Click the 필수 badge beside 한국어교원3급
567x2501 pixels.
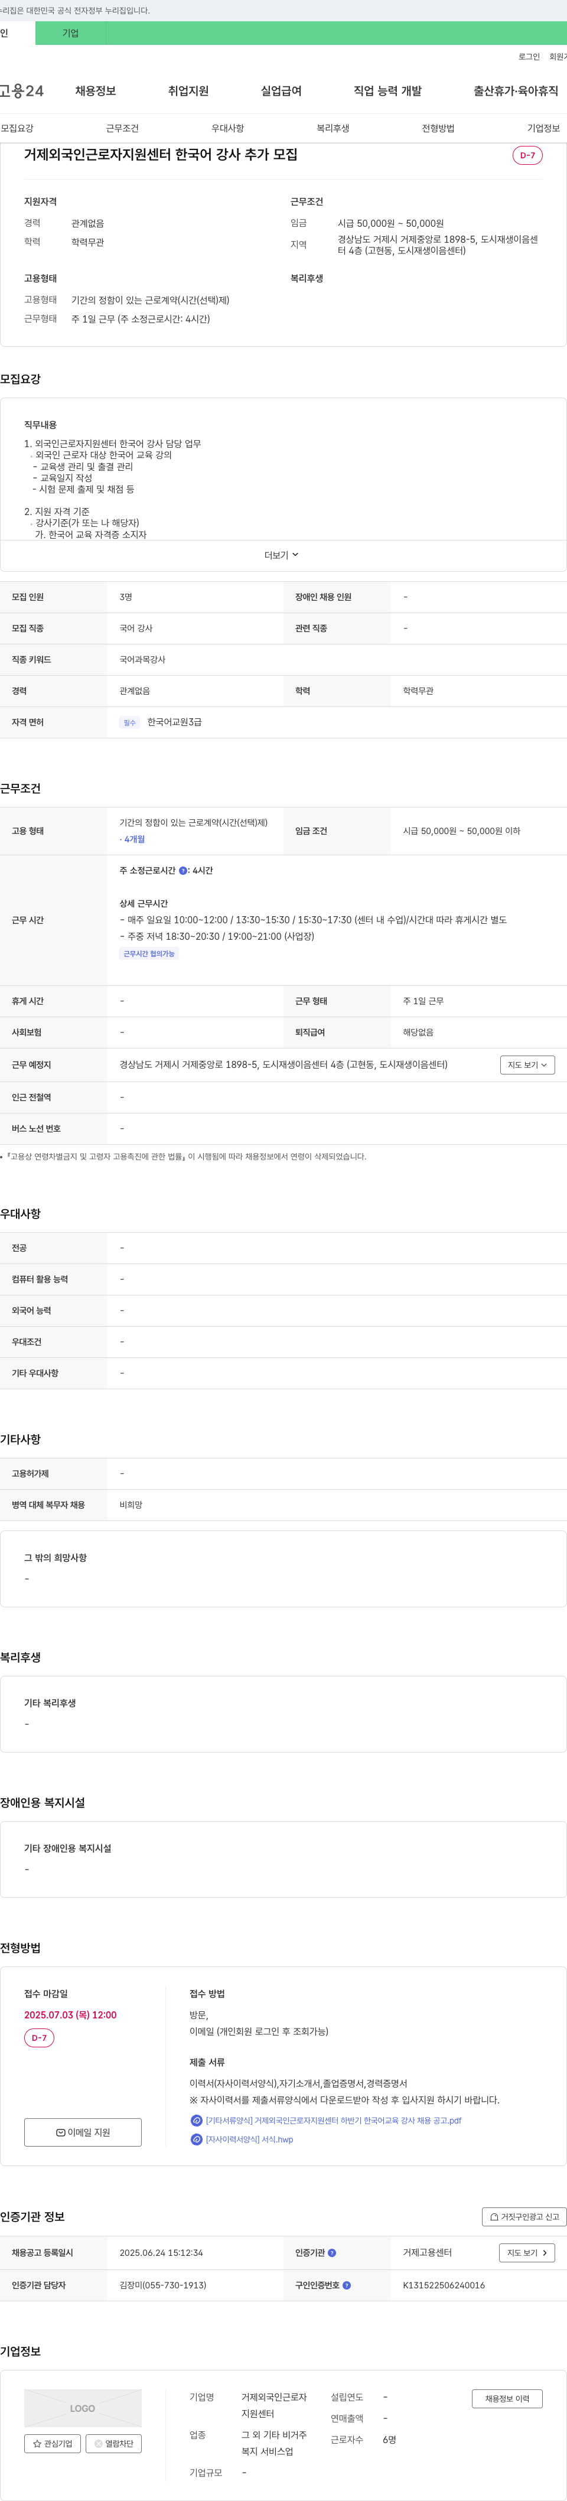click(x=130, y=722)
